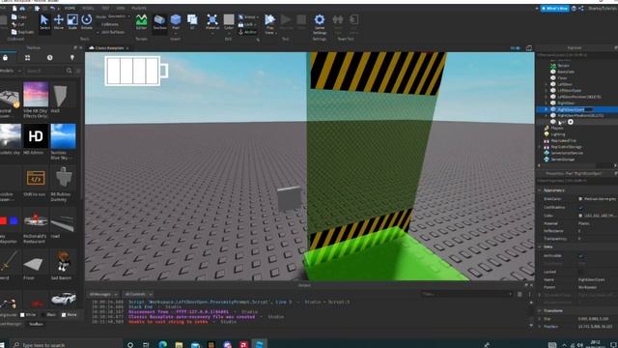Click the What's New button

tap(555, 9)
